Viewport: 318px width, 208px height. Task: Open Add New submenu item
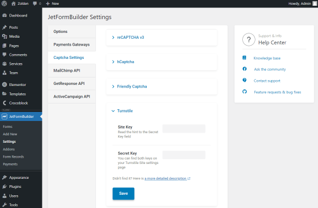(x=10, y=134)
